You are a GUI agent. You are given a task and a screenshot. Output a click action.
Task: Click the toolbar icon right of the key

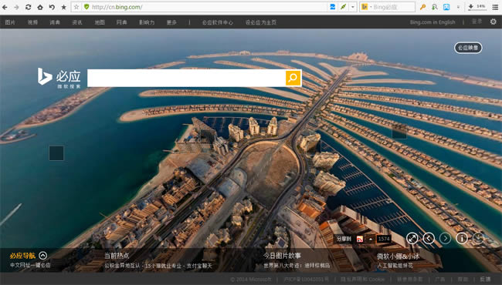tap(435, 7)
